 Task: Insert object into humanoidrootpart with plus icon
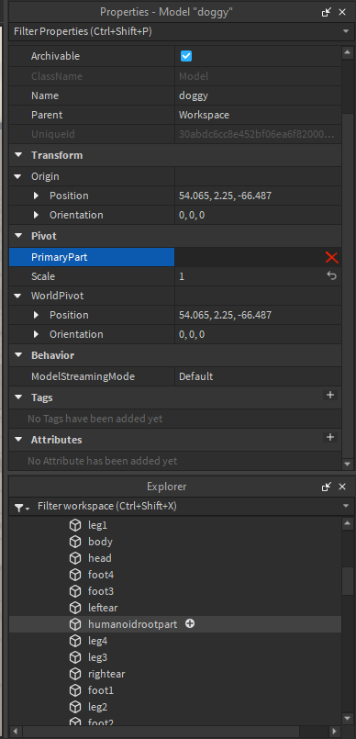click(190, 624)
